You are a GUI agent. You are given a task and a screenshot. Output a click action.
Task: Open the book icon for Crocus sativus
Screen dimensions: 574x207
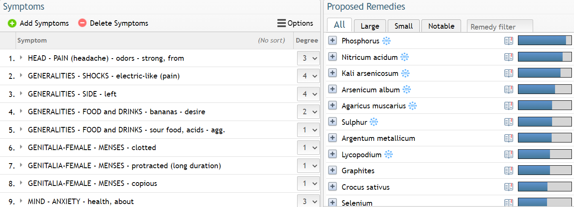(509, 187)
